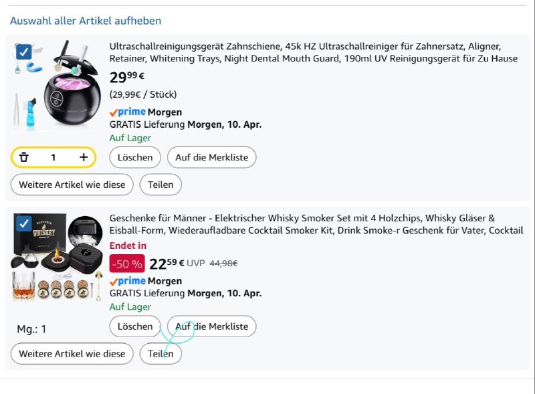Image resolution: width=535 pixels, height=394 pixels.
Task: Uncheck the ultrasonic cleaner item checkbox
Action: 23,52
